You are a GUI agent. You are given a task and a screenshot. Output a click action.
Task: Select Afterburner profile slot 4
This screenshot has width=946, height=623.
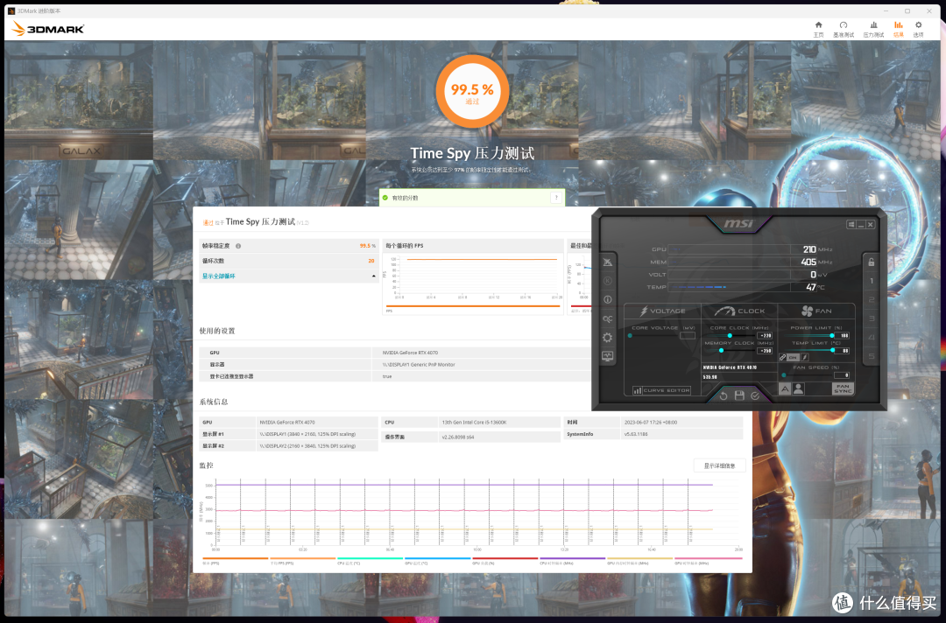pyautogui.click(x=872, y=337)
